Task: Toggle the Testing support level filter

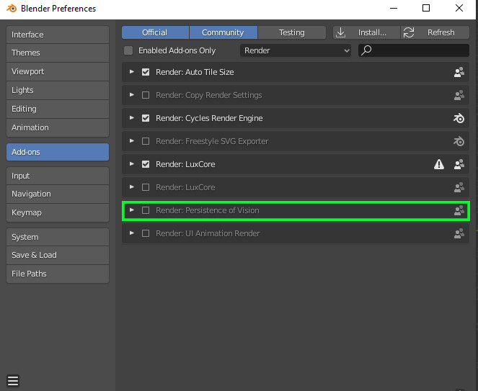Action: (292, 32)
